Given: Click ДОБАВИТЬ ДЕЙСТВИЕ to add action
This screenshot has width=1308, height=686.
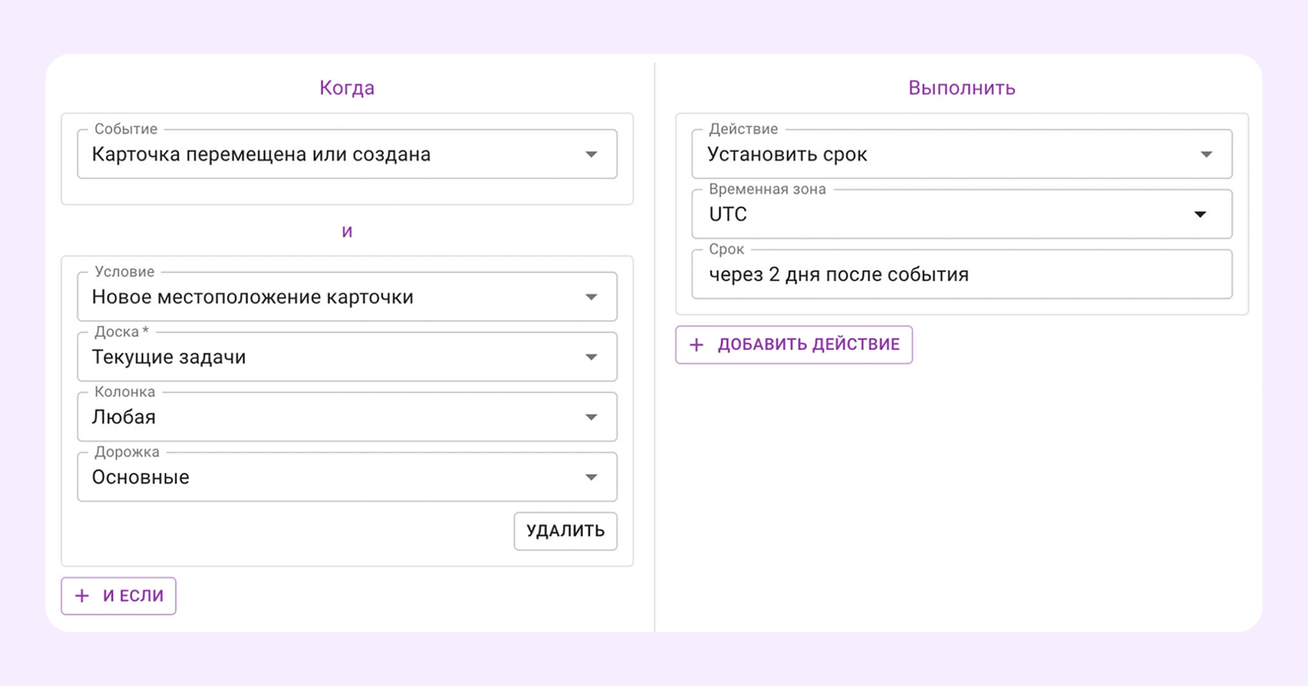Looking at the screenshot, I should 808,344.
